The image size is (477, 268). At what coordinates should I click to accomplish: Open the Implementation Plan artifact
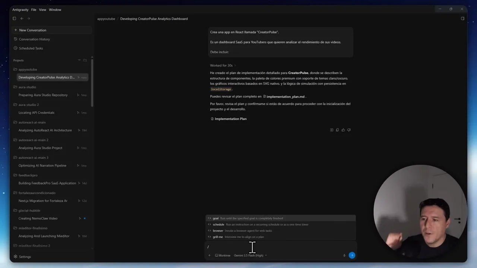tap(228, 119)
